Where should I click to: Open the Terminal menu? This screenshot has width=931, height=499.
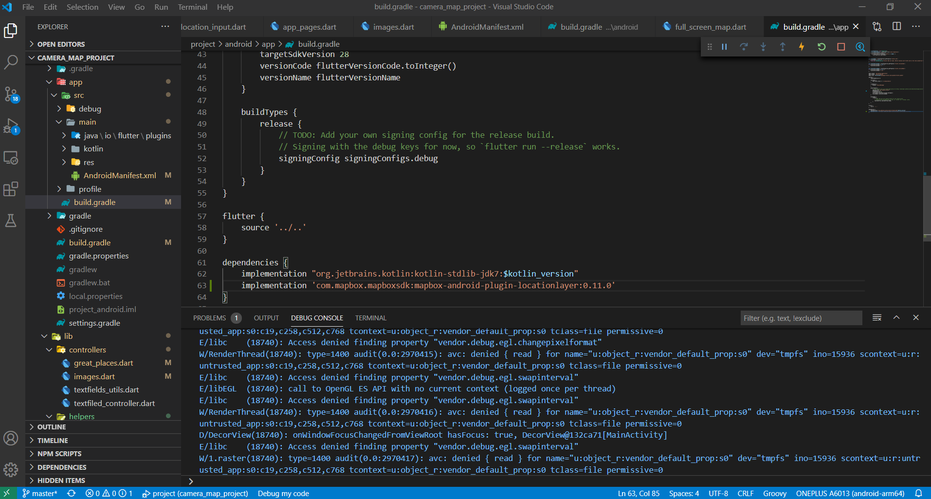[192, 7]
